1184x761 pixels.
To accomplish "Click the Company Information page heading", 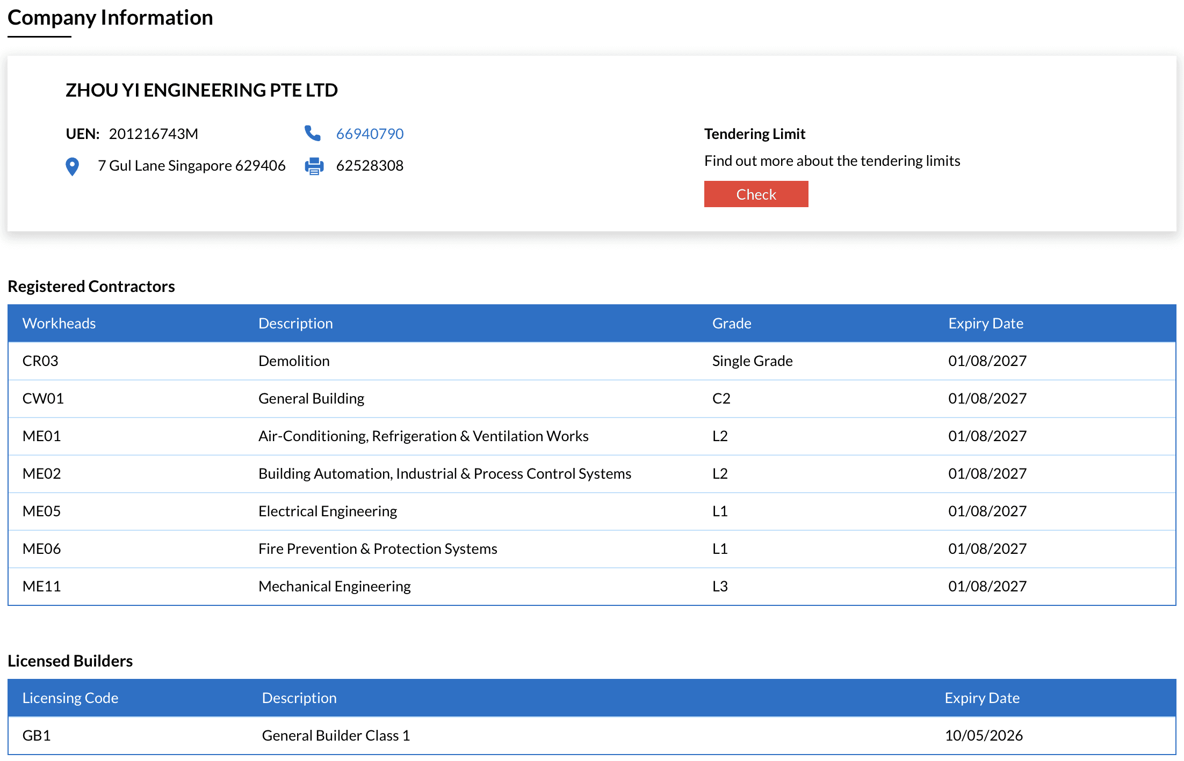I will [110, 18].
